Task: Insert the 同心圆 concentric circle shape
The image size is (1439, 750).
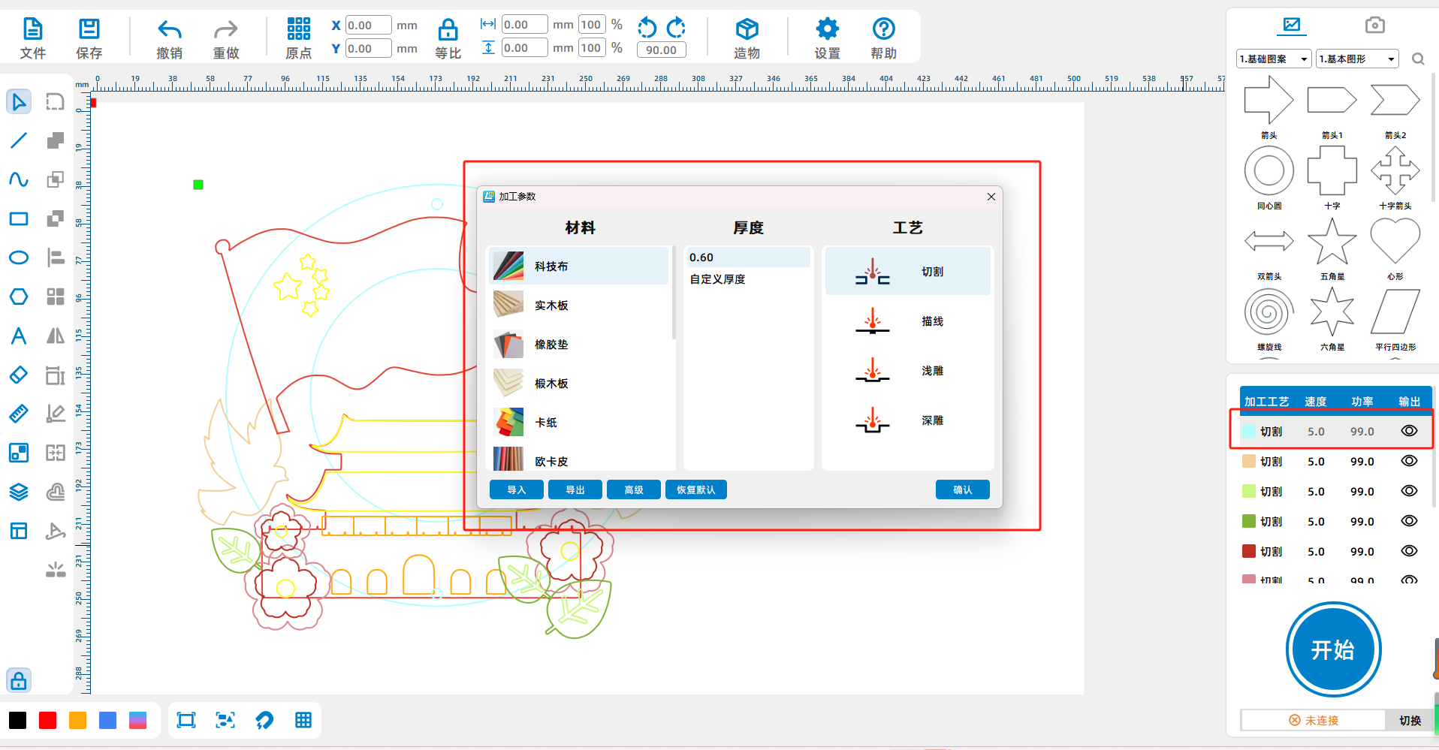Action: pos(1269,171)
